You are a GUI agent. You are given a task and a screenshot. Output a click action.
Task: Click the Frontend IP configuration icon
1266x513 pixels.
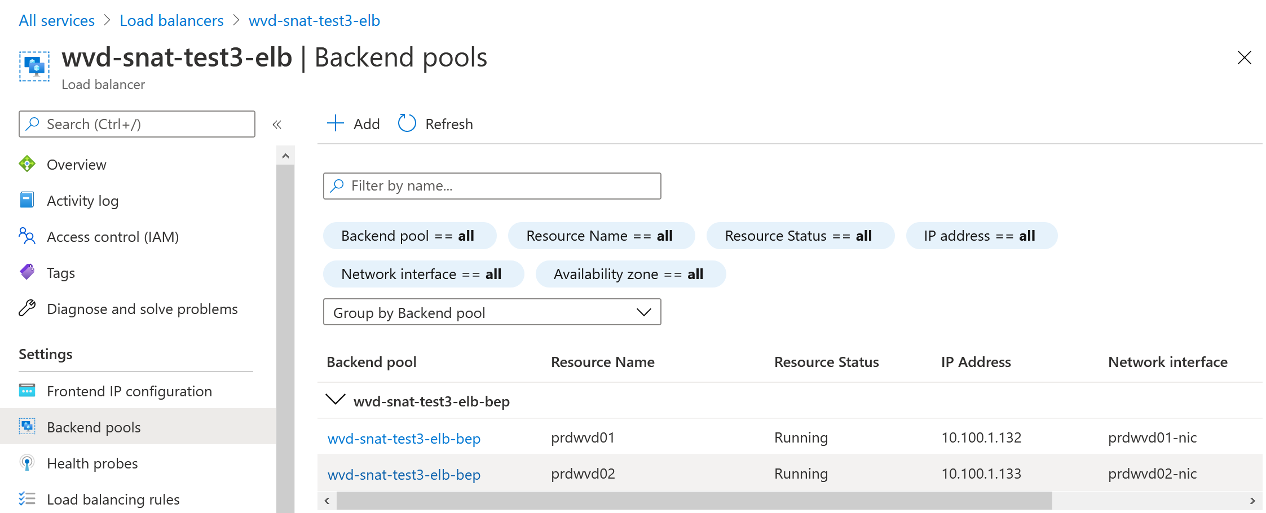click(27, 391)
